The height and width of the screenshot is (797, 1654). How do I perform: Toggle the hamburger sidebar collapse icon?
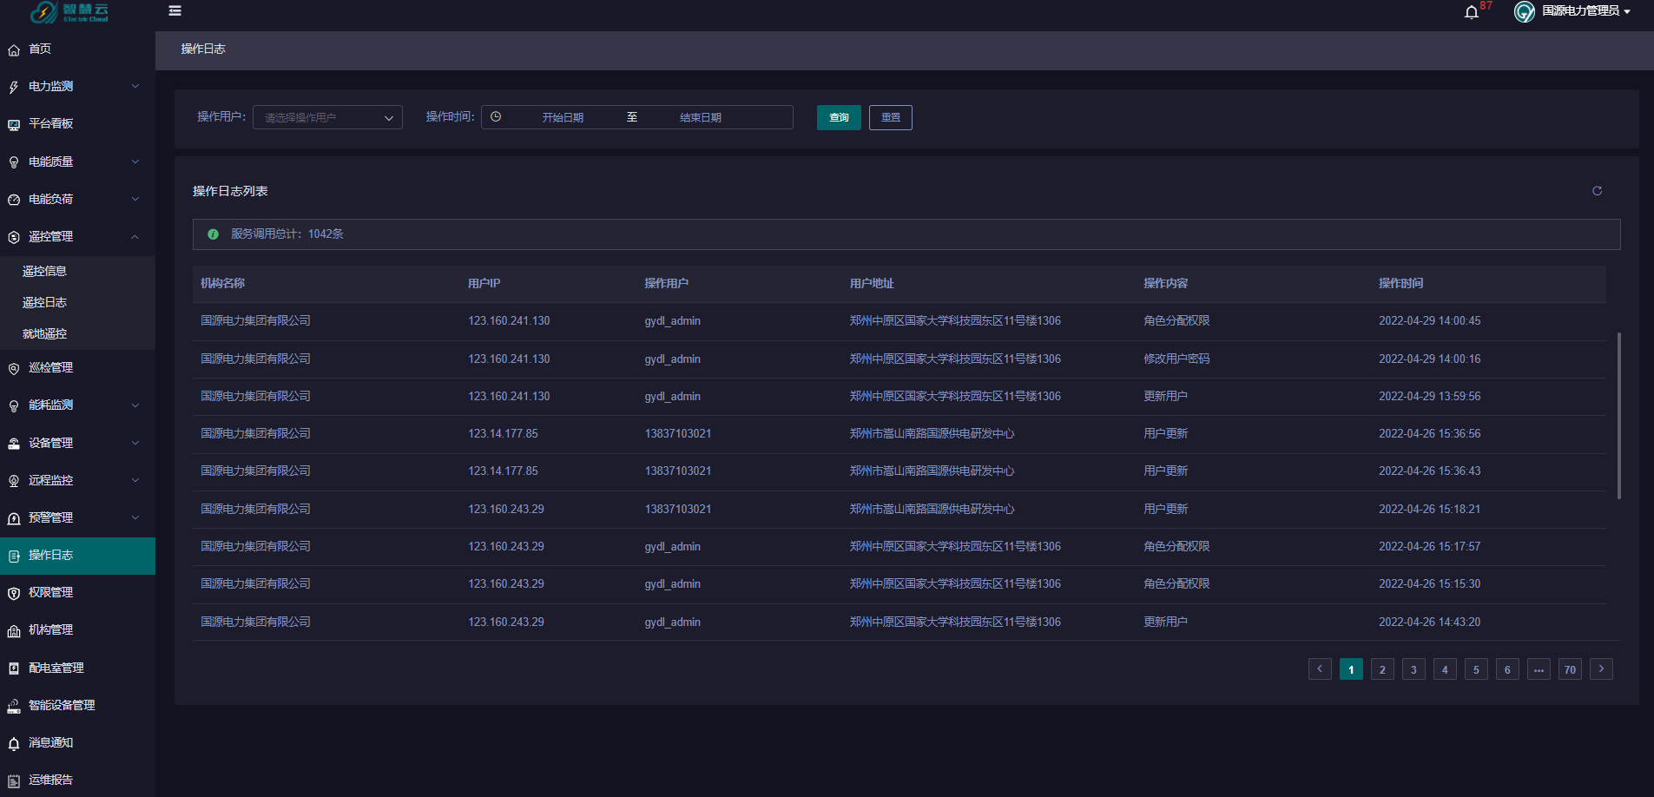[175, 11]
